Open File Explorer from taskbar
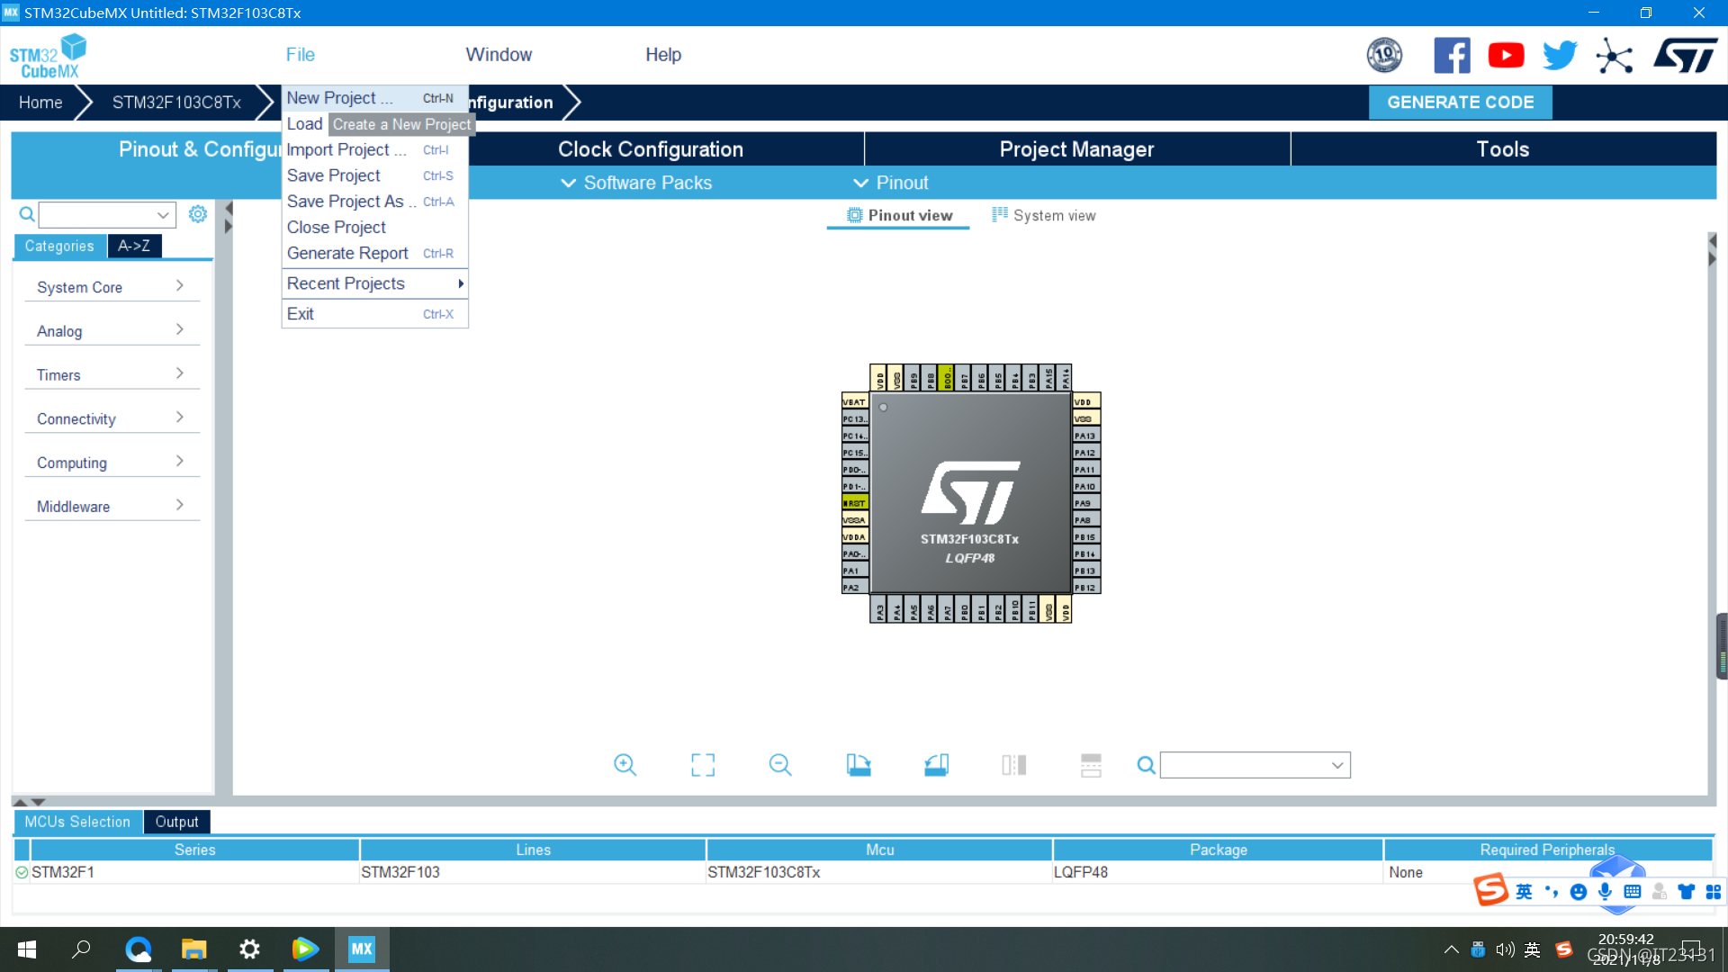Image resolution: width=1728 pixels, height=972 pixels. tap(193, 949)
